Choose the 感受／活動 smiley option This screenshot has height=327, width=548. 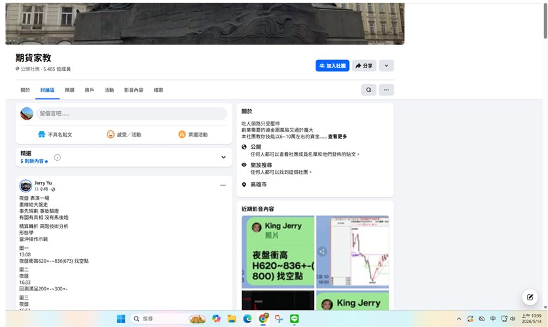[111, 134]
